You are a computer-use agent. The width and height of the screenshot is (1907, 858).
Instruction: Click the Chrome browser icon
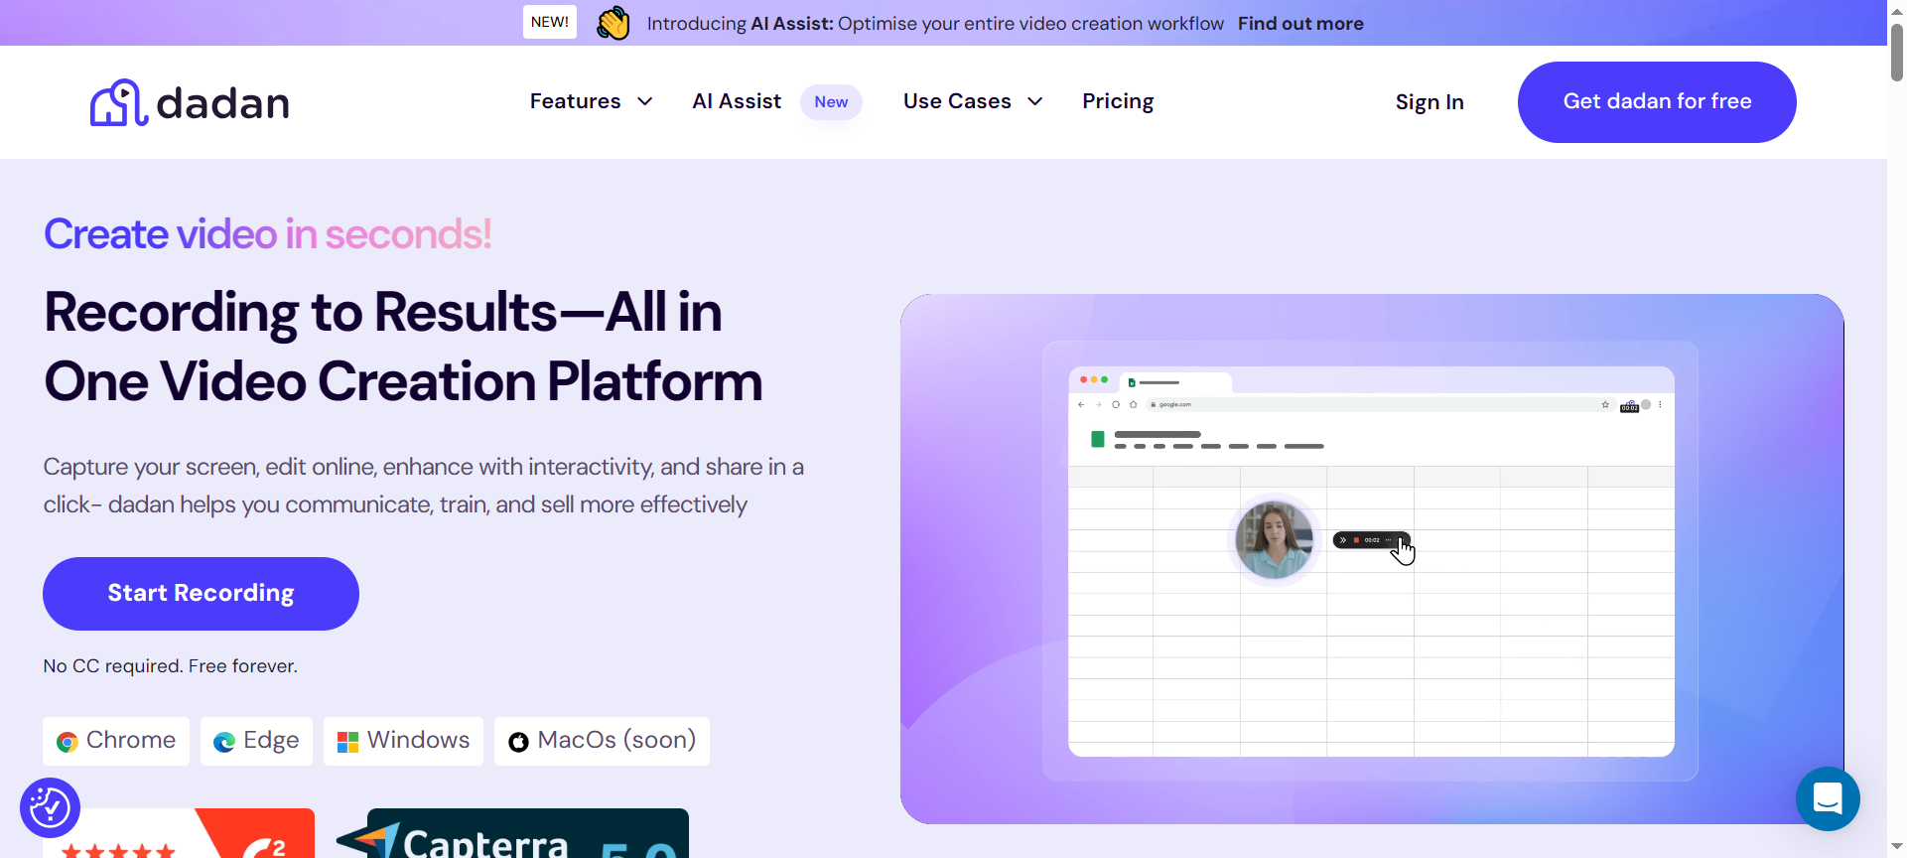point(68,742)
